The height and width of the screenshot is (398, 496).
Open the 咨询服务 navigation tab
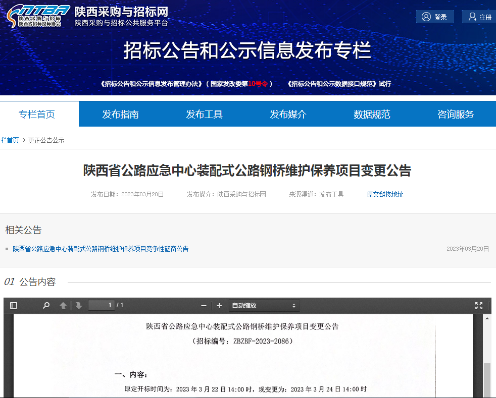pyautogui.click(x=456, y=114)
